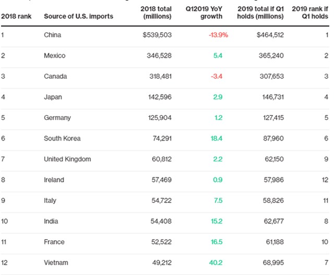Viewport: 334px width, 275px height.
Task: Click China's -13.9% growth value
Action: (x=218, y=35)
